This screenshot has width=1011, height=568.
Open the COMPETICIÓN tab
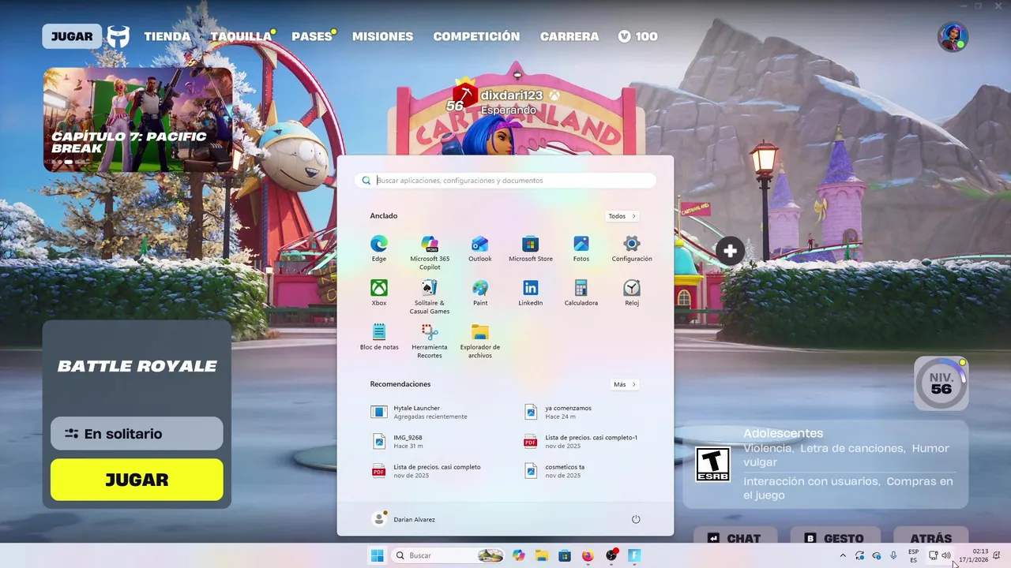click(476, 36)
